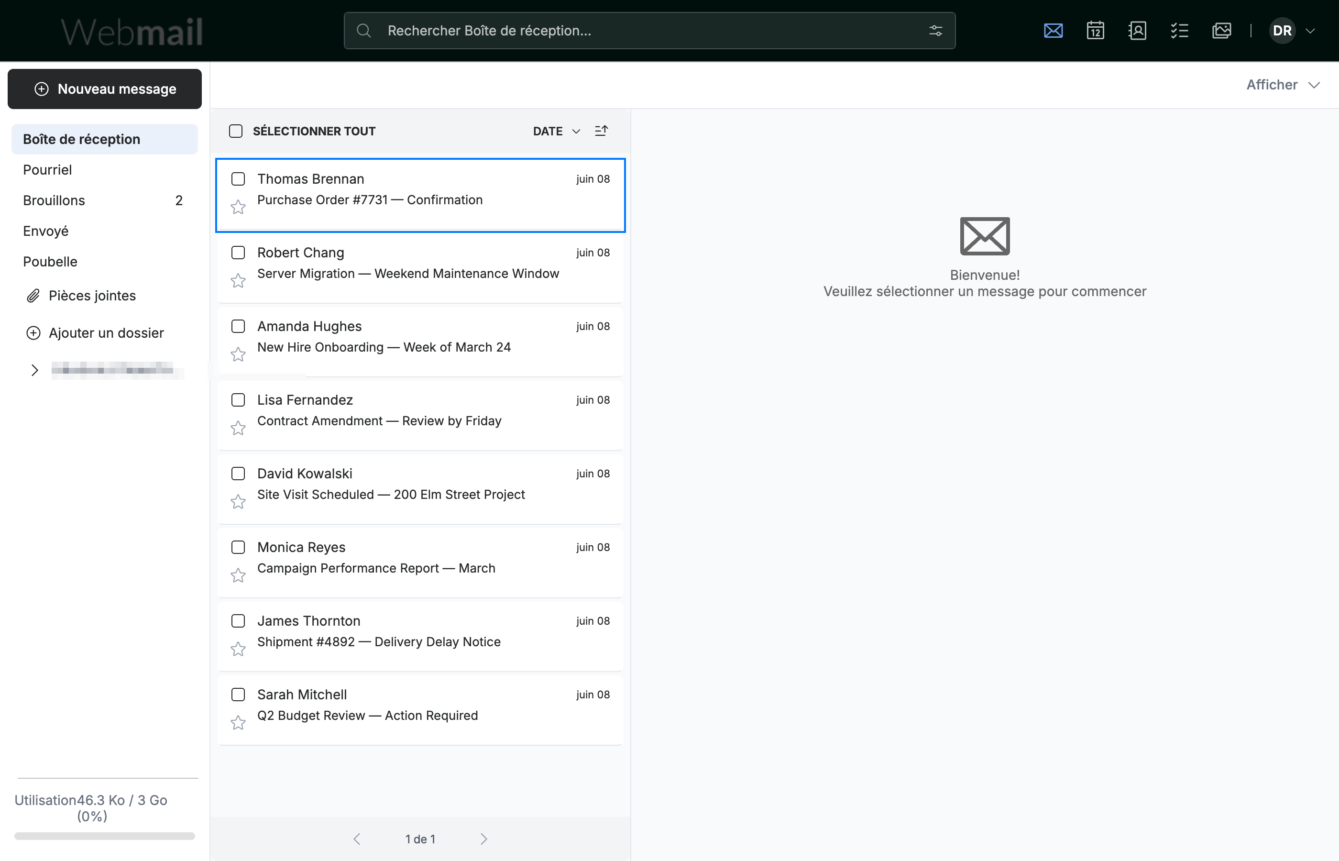
Task: Expand the account menu chevron
Action: pos(1310,31)
